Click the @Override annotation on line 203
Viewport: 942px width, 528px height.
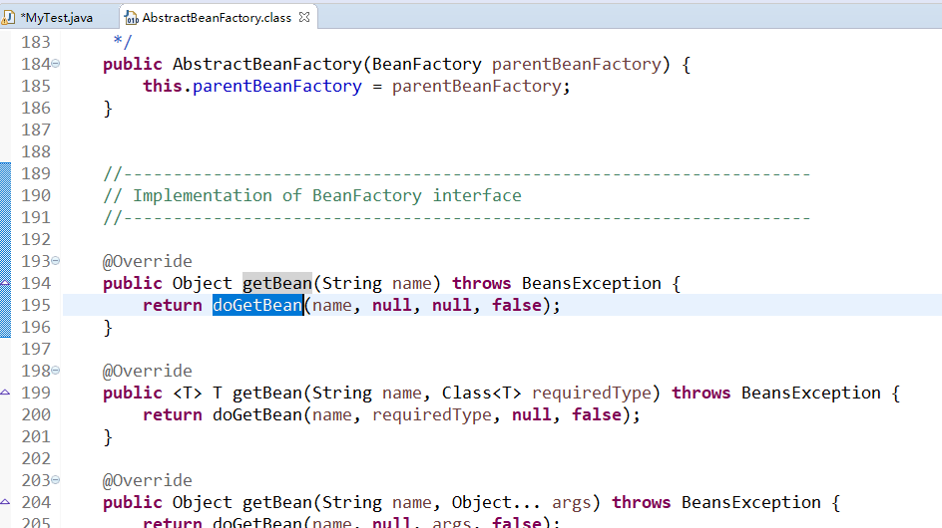click(x=148, y=480)
